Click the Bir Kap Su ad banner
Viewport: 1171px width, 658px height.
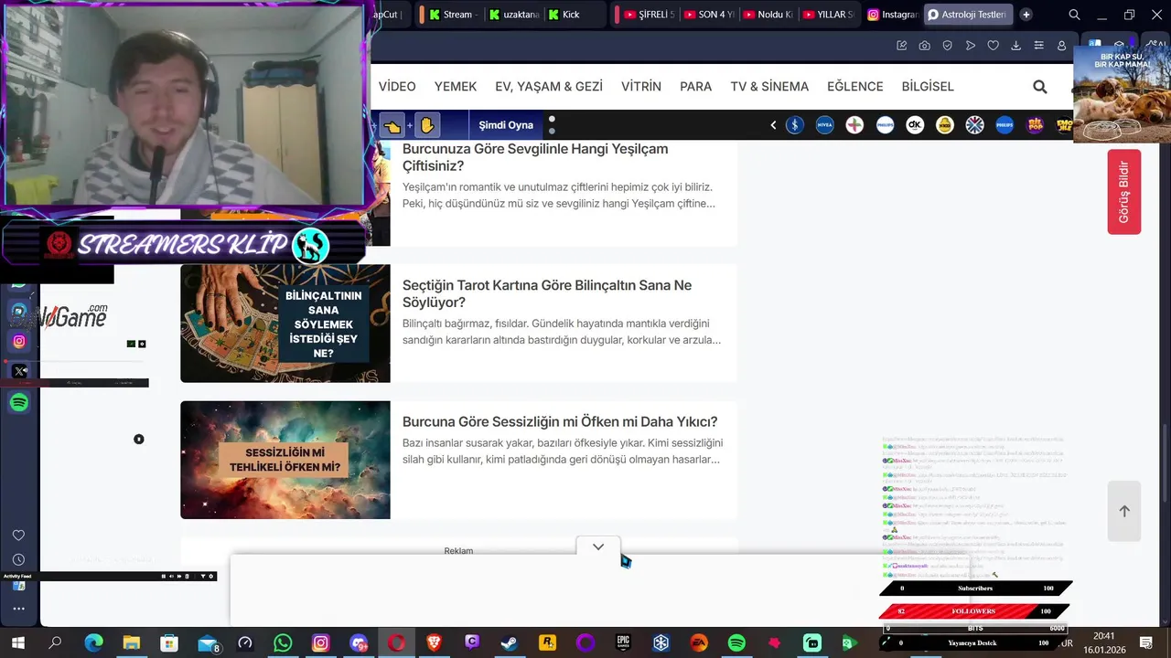[x=1122, y=94]
